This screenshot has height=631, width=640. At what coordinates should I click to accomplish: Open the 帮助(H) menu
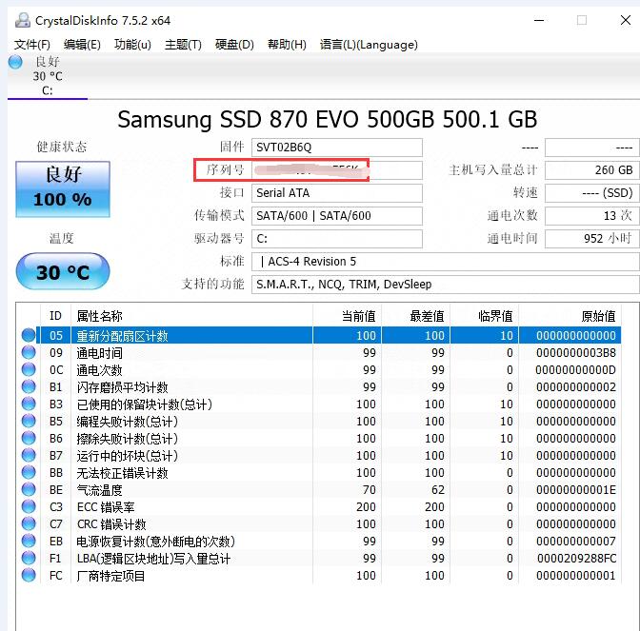coord(287,45)
